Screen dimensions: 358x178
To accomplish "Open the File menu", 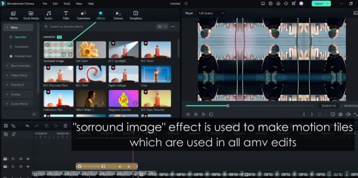I will pos(45,4).
